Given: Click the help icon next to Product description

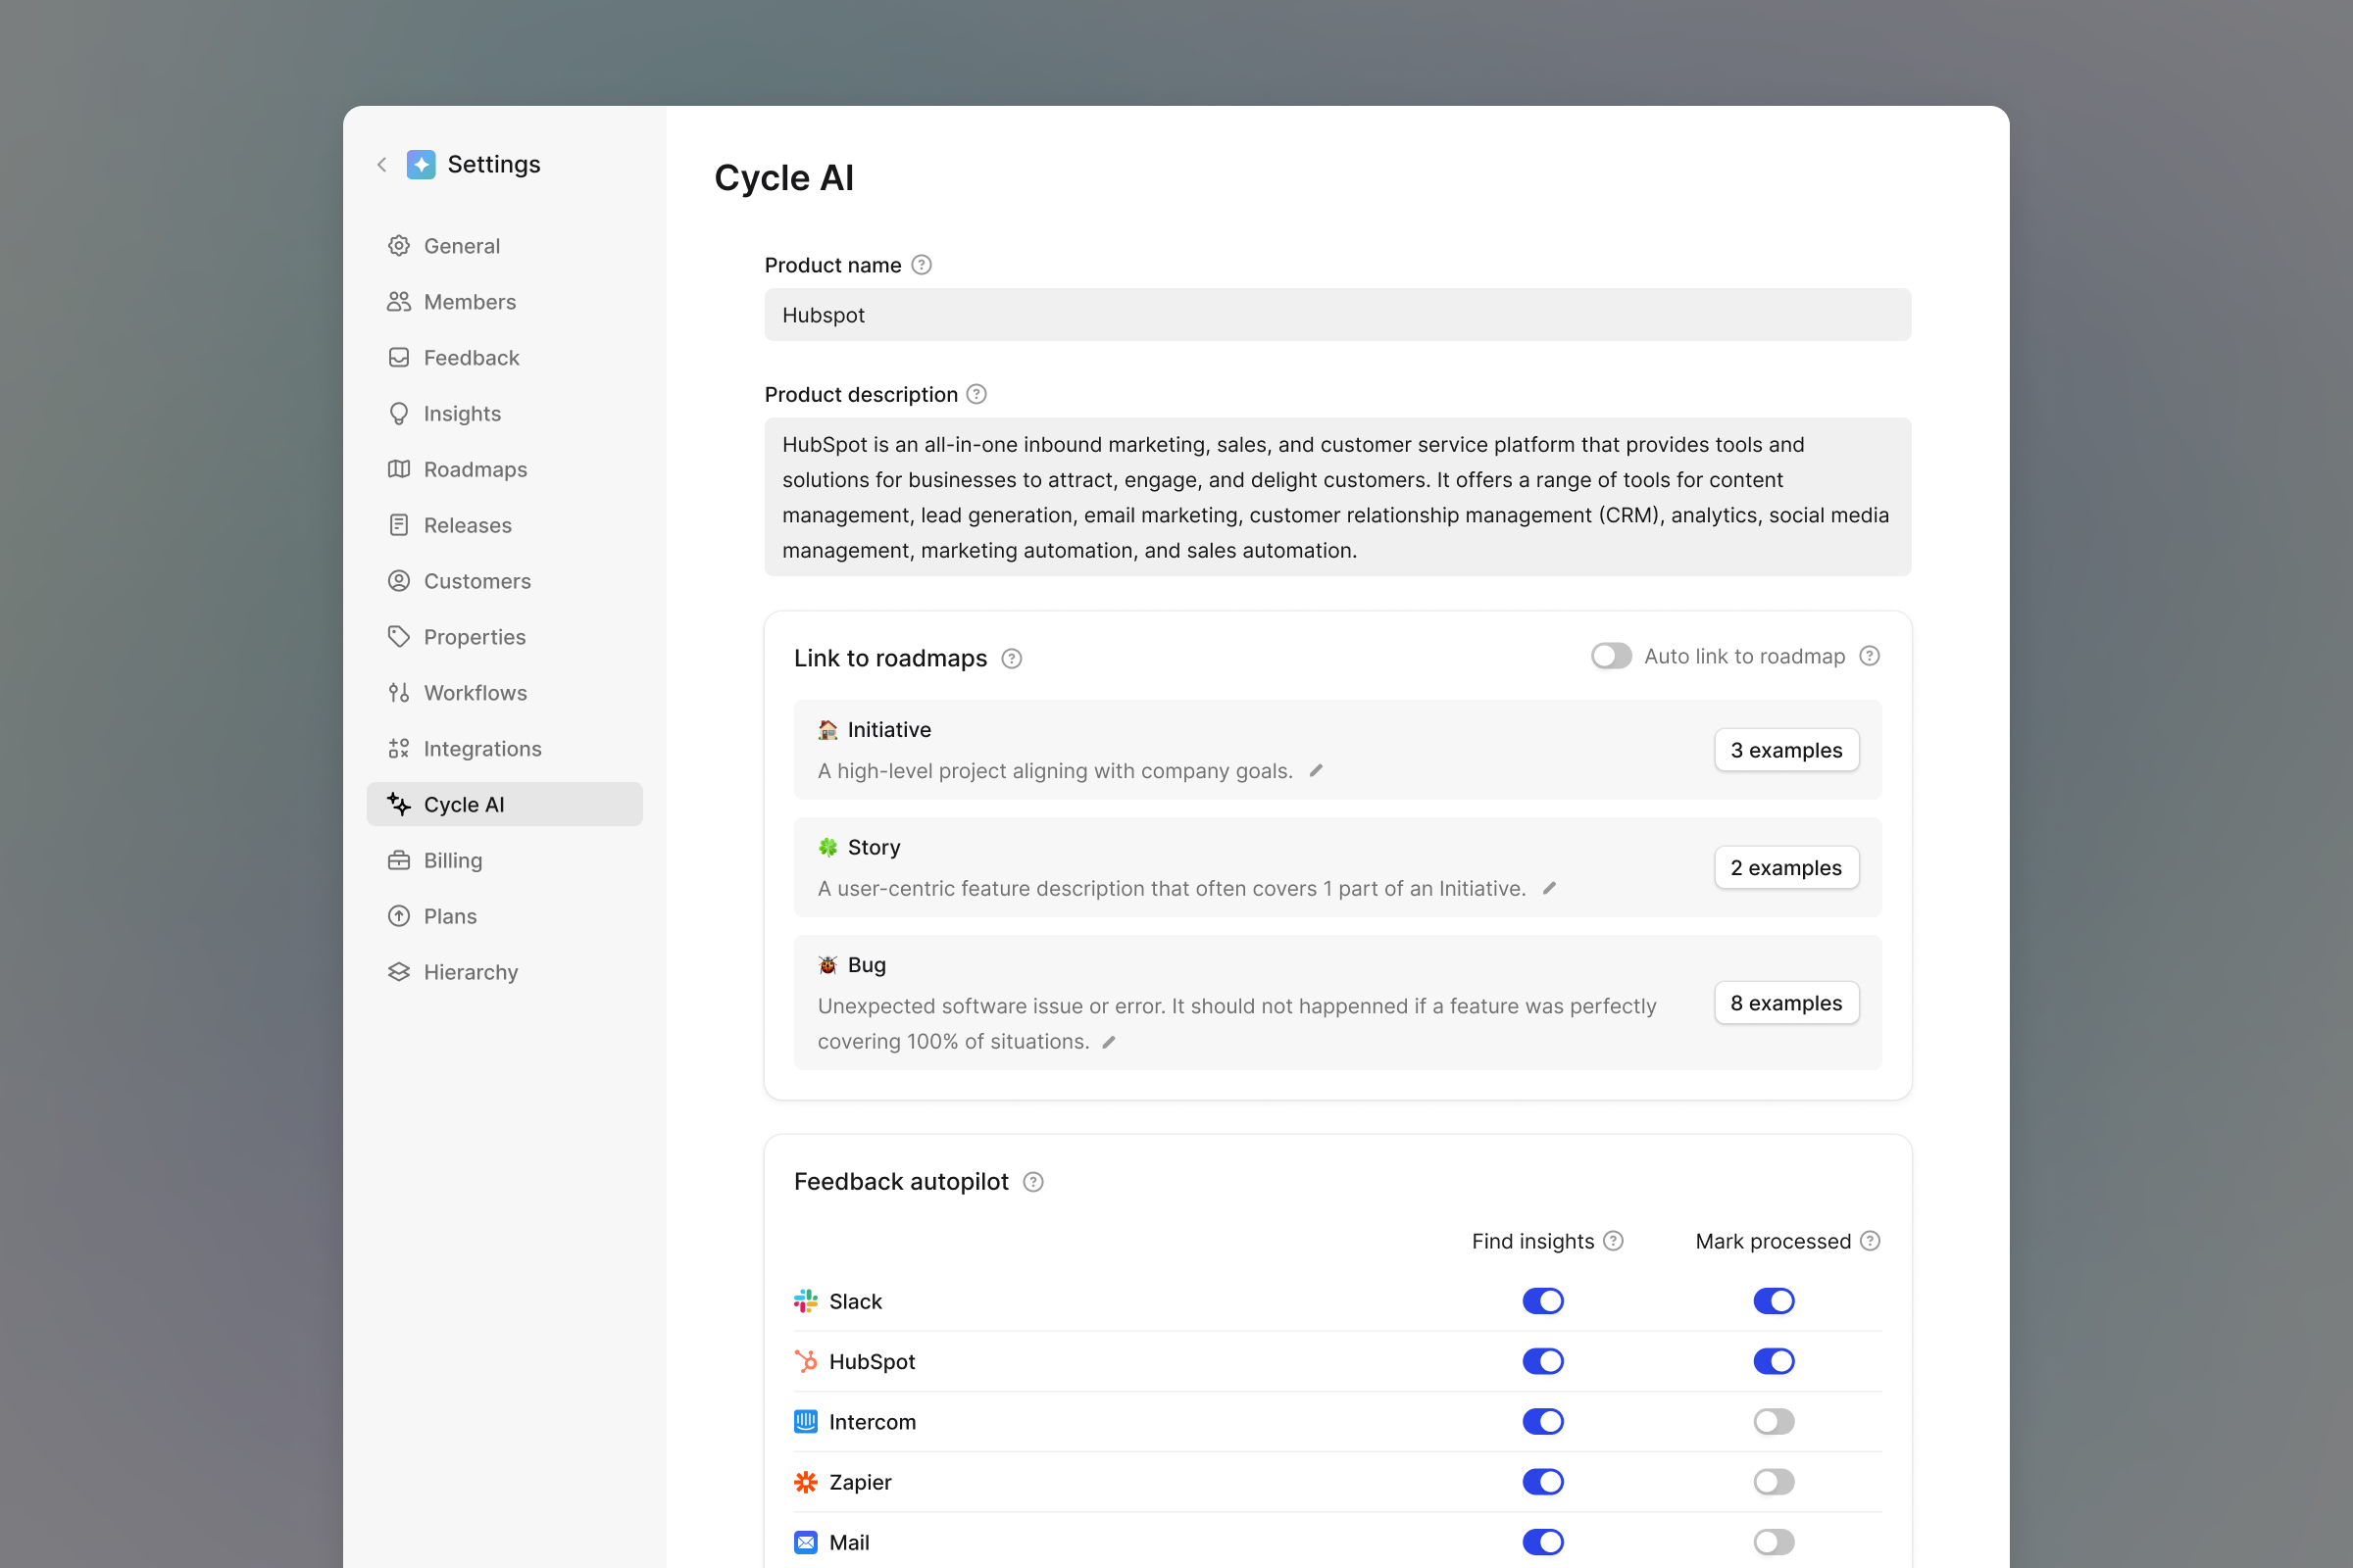Looking at the screenshot, I should [976, 394].
